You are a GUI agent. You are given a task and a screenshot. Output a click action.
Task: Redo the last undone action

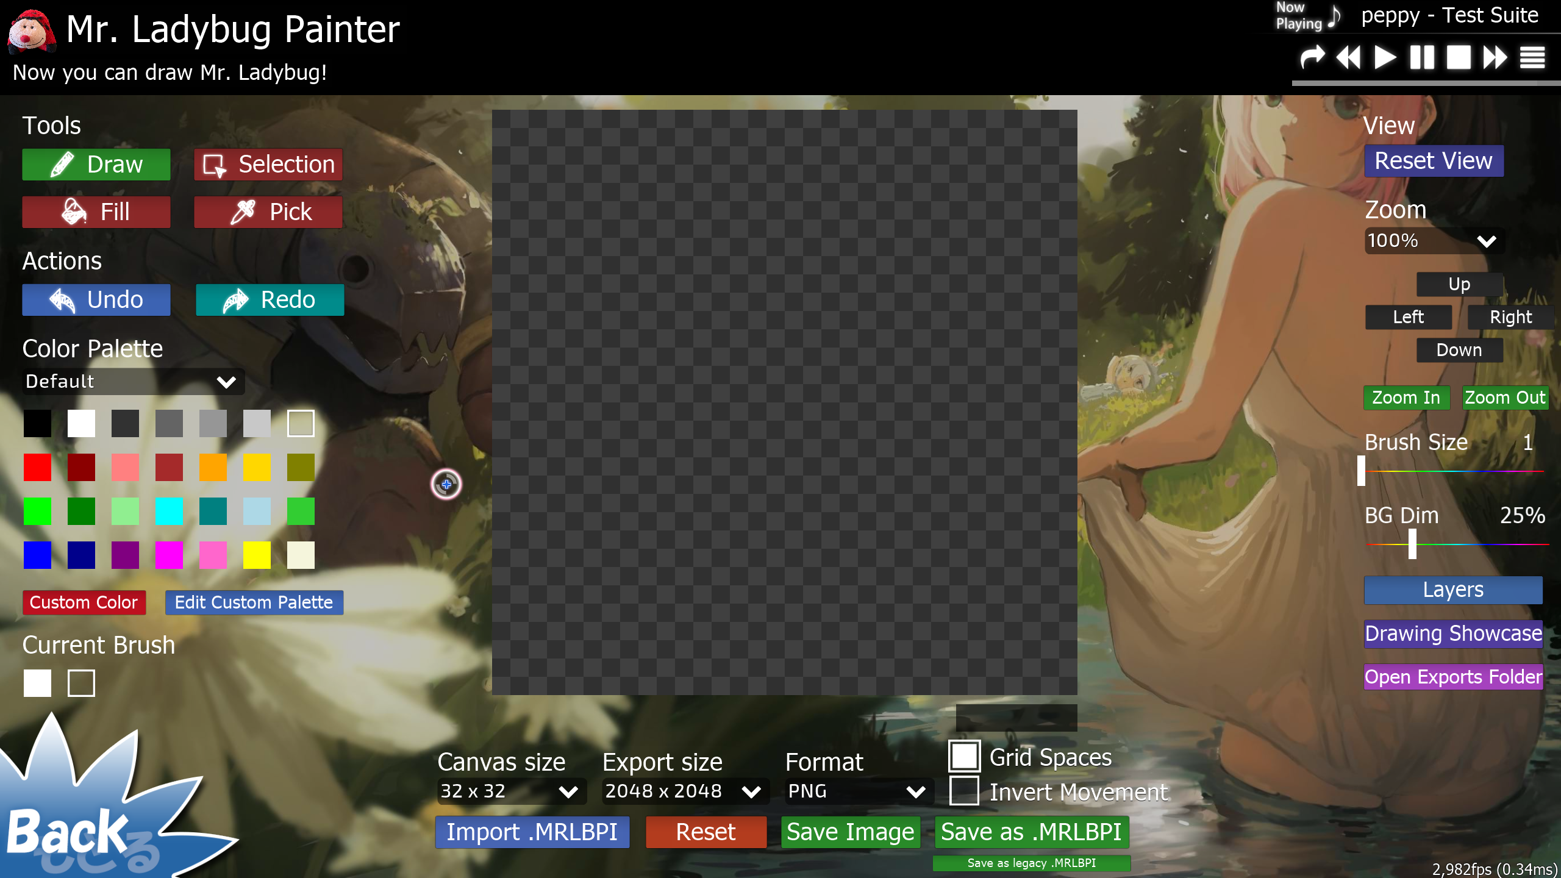point(270,300)
